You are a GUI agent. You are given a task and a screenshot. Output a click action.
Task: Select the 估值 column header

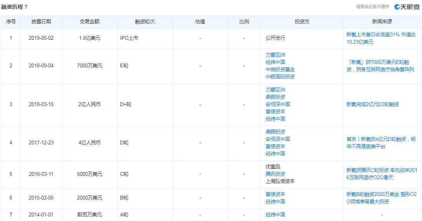[200, 21]
